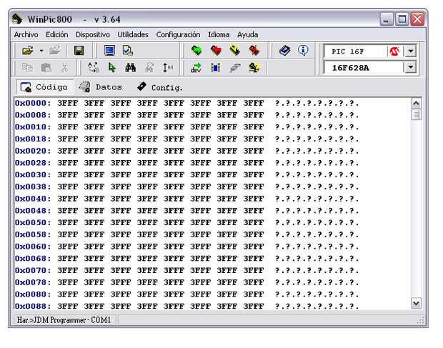Click the address 0x0040: label
The image size is (443, 348).
coord(33,199)
